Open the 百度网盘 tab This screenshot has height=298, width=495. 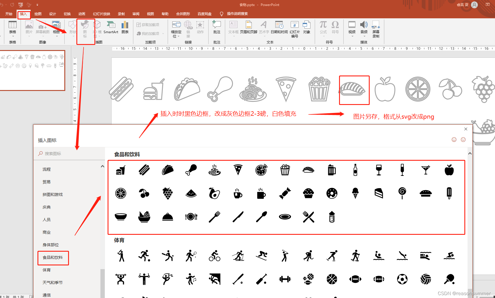pos(205,14)
